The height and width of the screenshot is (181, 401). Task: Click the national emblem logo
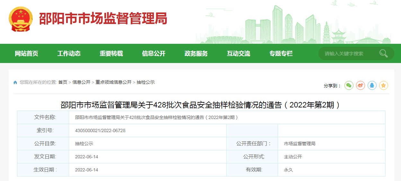pyautogui.click(x=21, y=19)
